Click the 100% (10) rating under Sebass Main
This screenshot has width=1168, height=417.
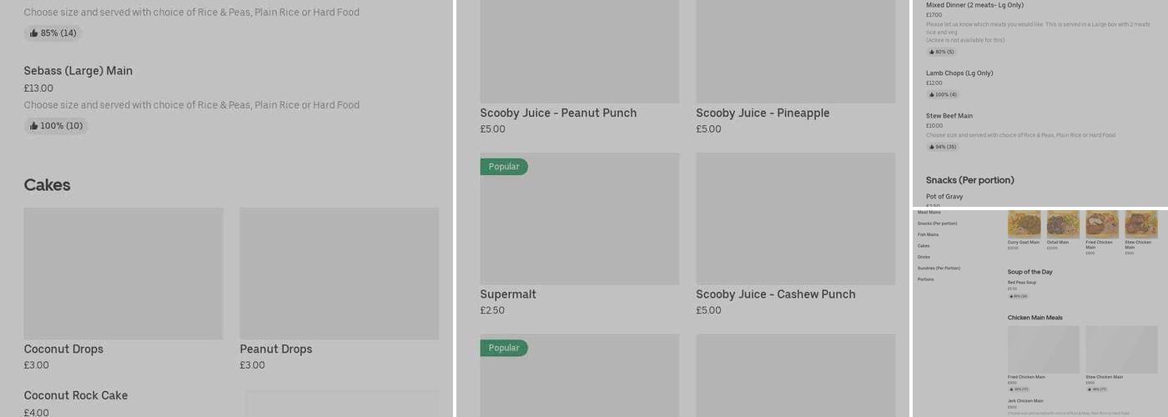click(56, 126)
